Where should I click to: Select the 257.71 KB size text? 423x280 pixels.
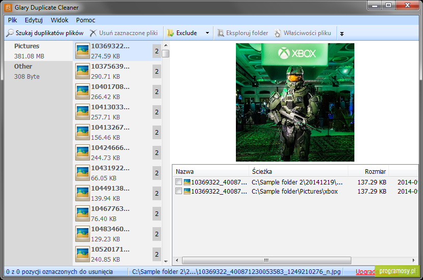105,117
